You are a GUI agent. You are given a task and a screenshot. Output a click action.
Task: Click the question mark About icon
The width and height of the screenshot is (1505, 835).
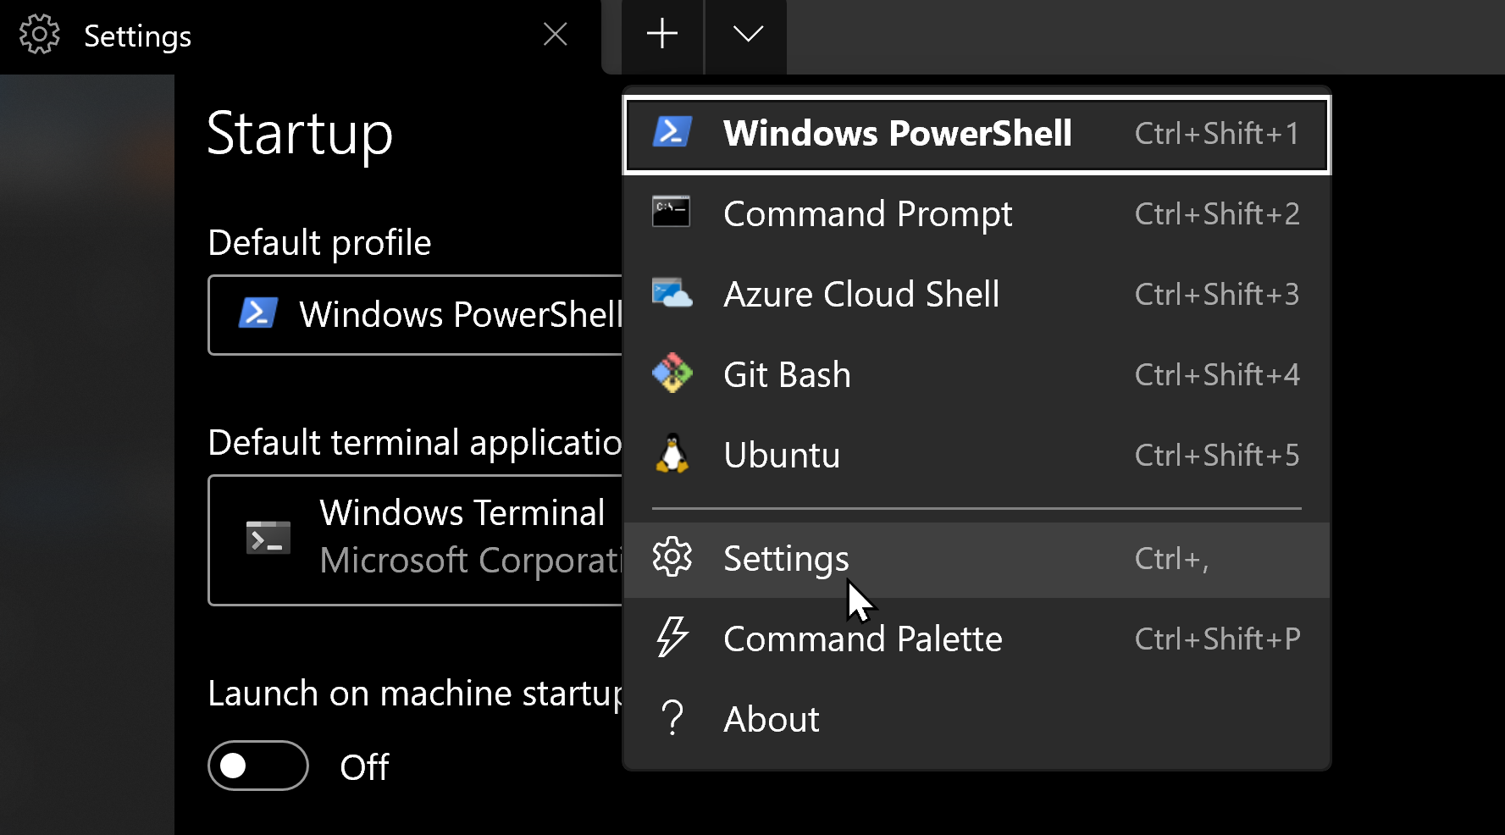click(672, 717)
